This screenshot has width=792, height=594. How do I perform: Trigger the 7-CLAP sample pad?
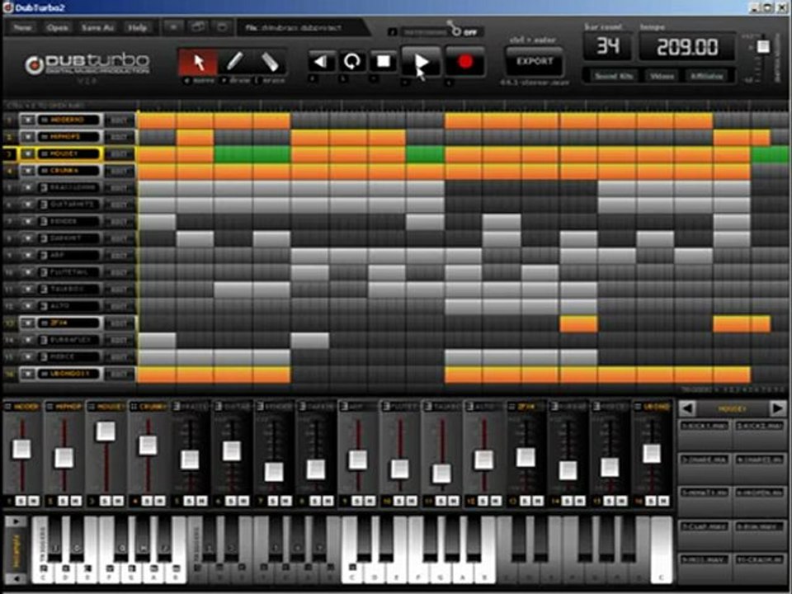click(704, 534)
